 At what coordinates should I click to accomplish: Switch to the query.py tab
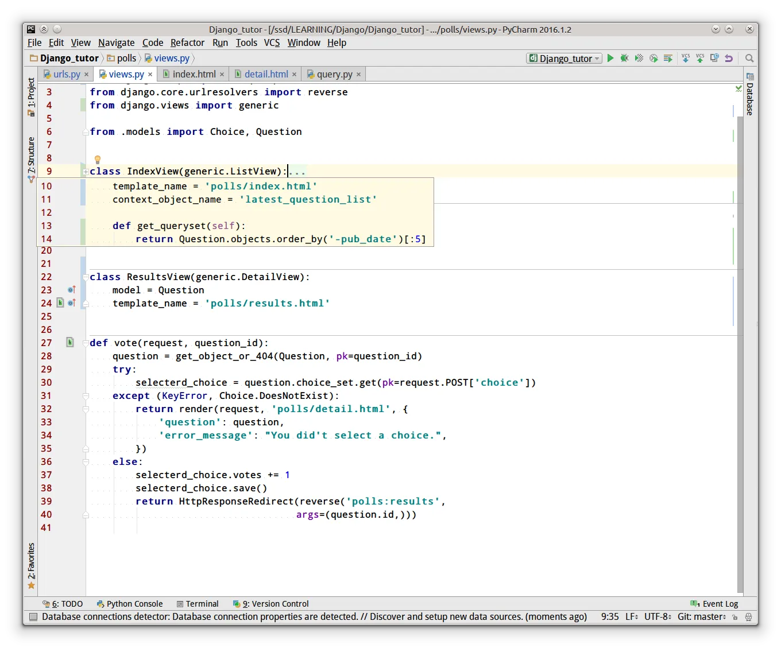[x=334, y=74]
